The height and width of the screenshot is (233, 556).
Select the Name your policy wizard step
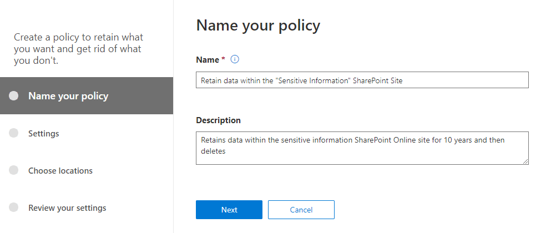[68, 96]
